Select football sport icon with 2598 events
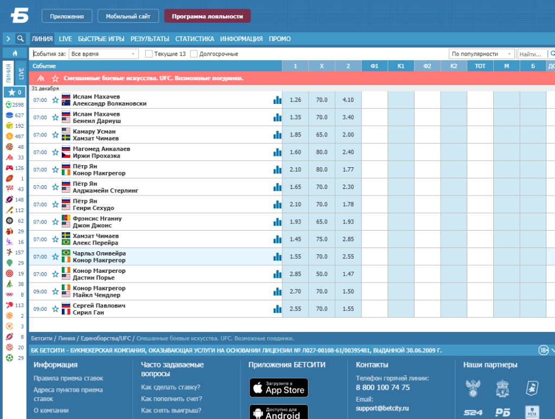The width and height of the screenshot is (555, 419). click(x=9, y=104)
